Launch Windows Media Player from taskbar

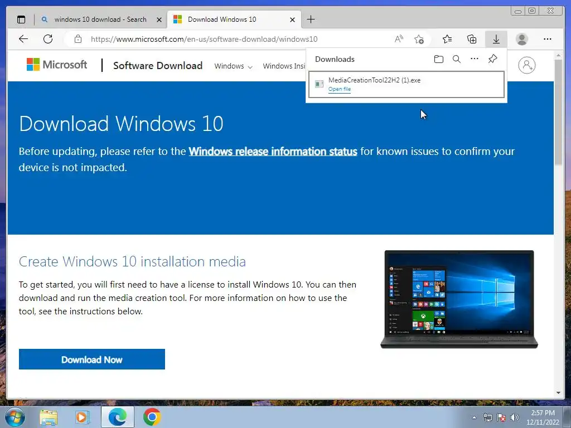(83, 417)
